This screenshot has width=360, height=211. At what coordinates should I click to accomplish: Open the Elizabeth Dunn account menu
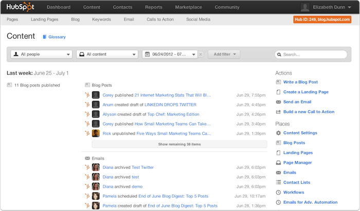(x=327, y=7)
